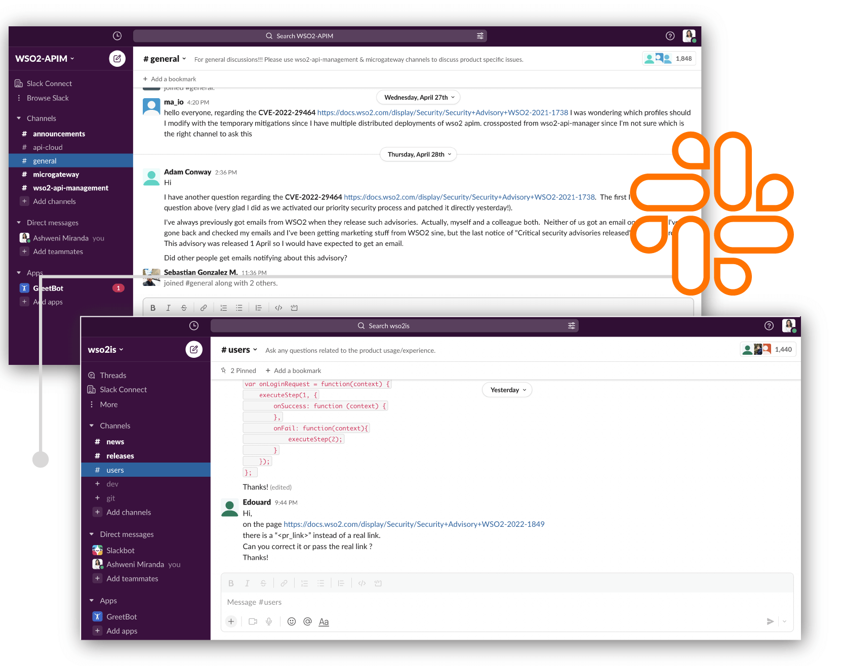This screenshot has height=666, width=844.
Task: Click compose new message icon in WSO2-APIM window
Action: pos(117,59)
